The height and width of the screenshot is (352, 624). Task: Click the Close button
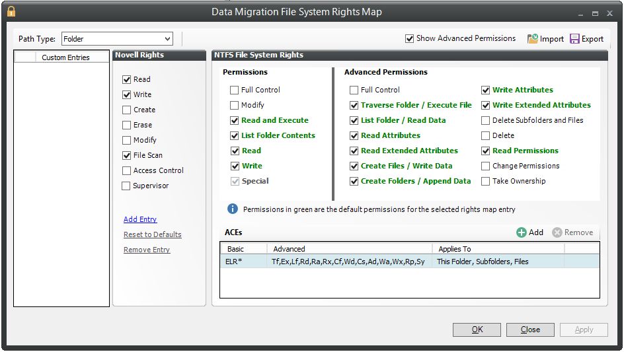[530, 330]
